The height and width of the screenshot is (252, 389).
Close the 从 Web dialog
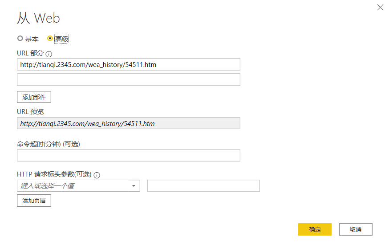pos(380,8)
